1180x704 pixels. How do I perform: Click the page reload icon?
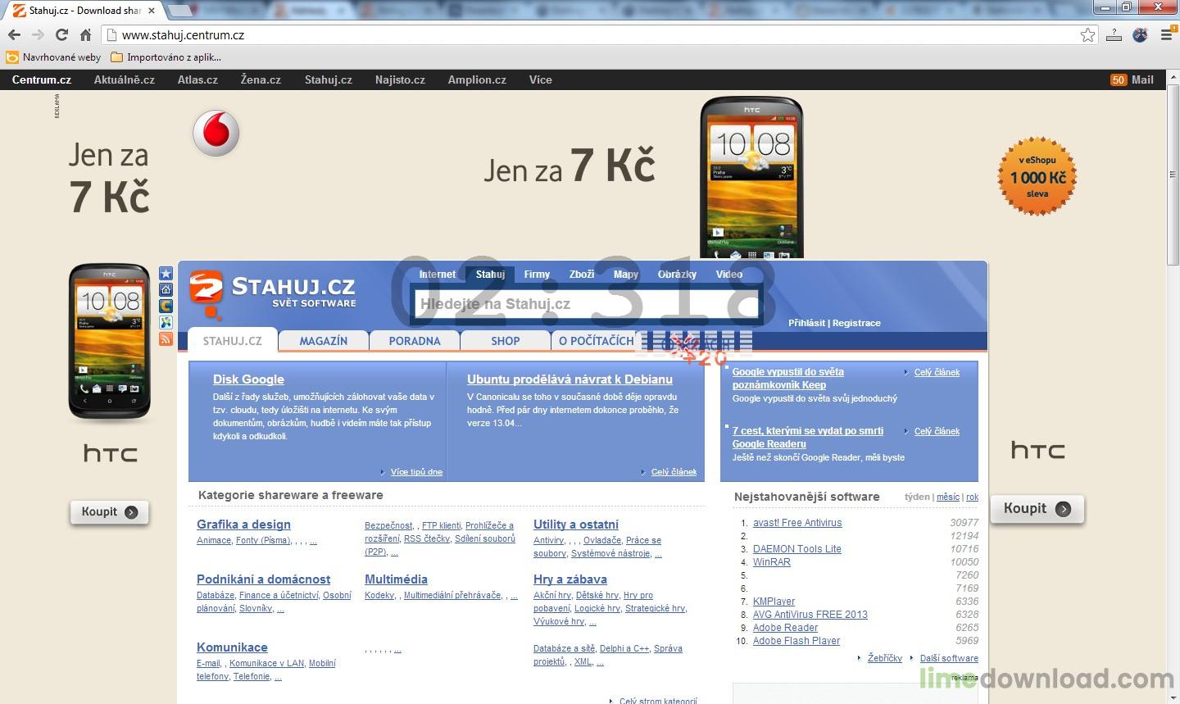click(61, 35)
